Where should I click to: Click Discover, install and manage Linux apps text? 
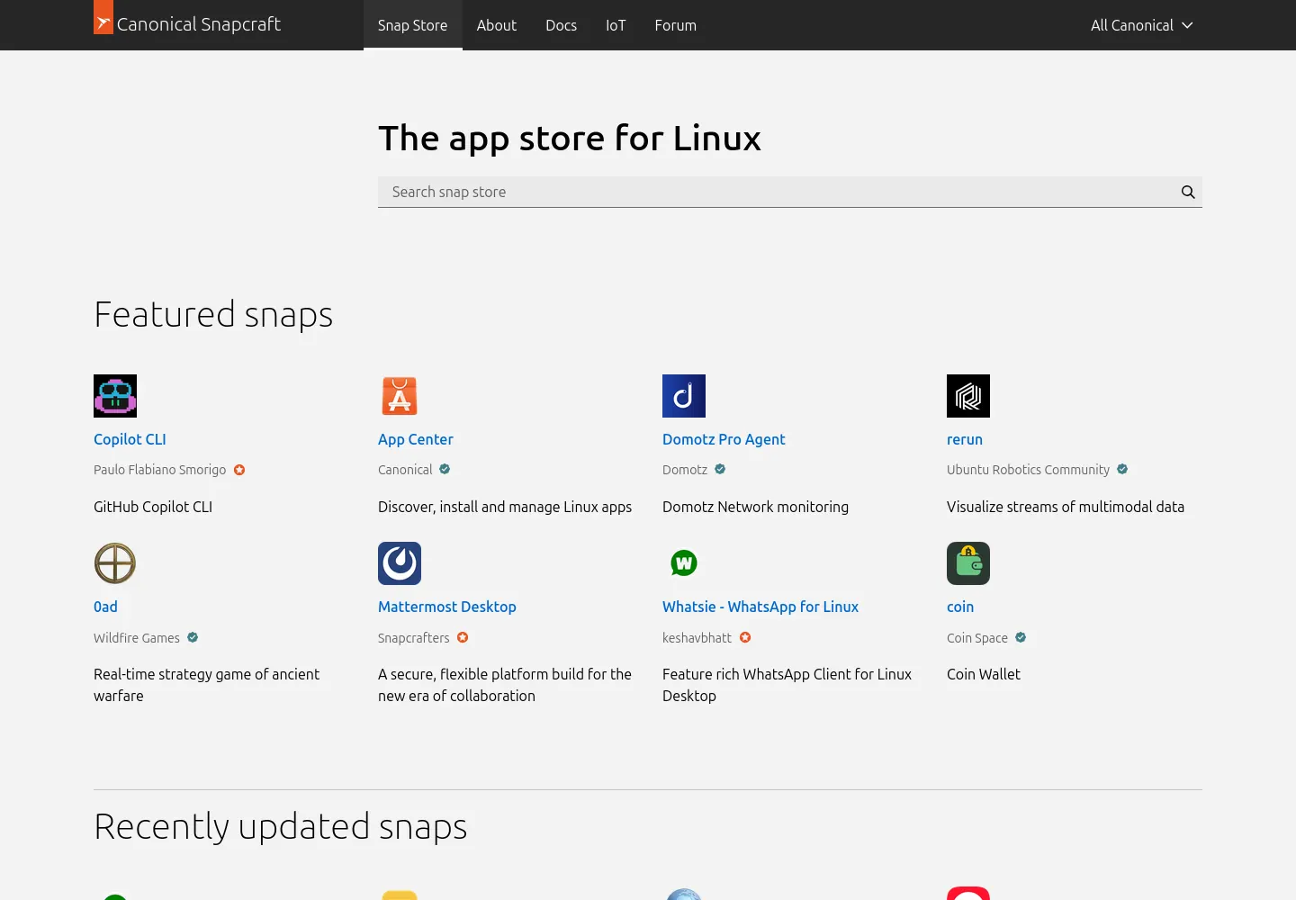[505, 507]
